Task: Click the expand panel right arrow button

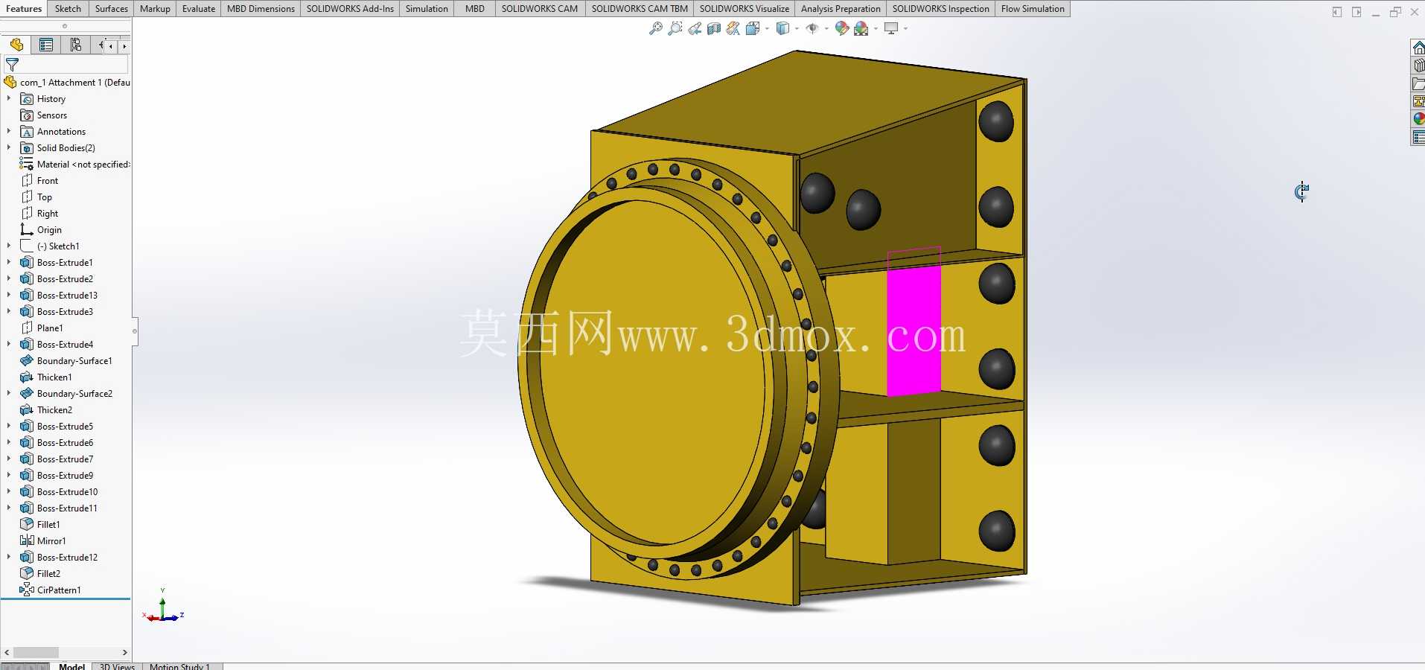Action: [x=1357, y=12]
